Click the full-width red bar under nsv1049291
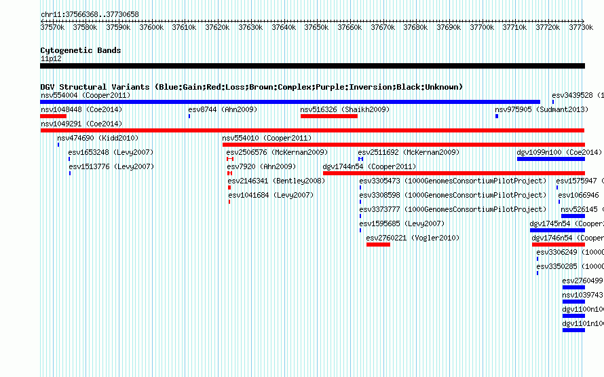This screenshot has width=604, height=377. [312, 130]
